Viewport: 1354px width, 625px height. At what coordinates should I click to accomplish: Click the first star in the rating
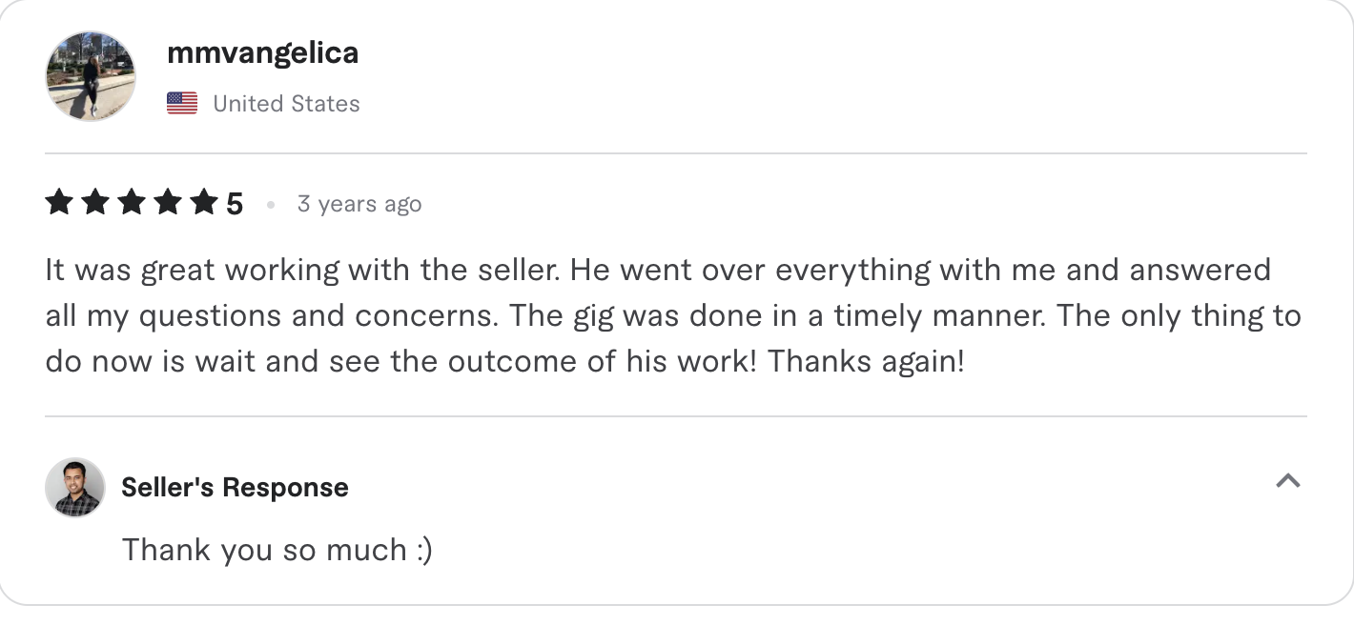[58, 202]
